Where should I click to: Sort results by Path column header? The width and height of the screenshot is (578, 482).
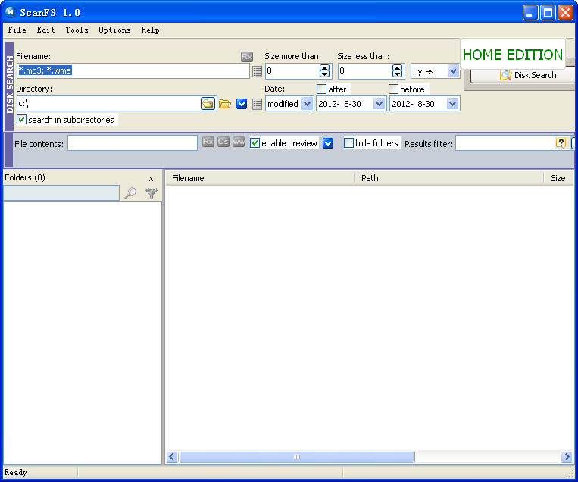click(448, 178)
